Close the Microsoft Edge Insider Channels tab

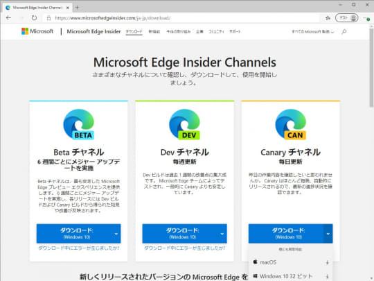[68, 8]
